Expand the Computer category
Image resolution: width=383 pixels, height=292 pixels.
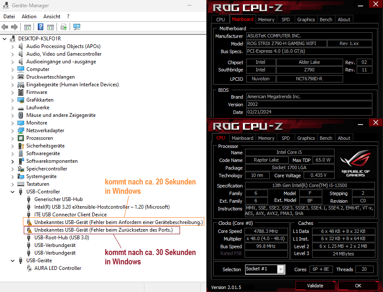tap(12, 69)
